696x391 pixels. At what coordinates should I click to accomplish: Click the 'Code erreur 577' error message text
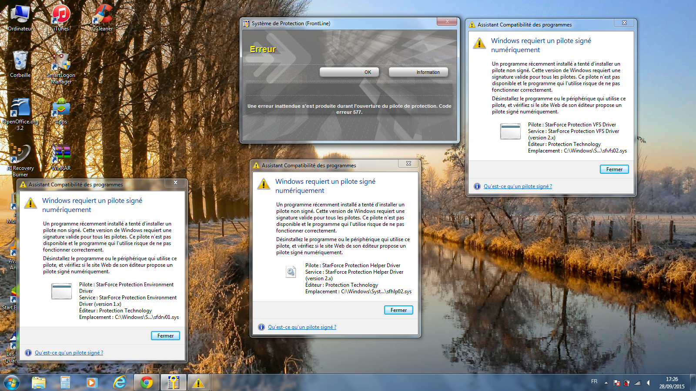point(349,109)
